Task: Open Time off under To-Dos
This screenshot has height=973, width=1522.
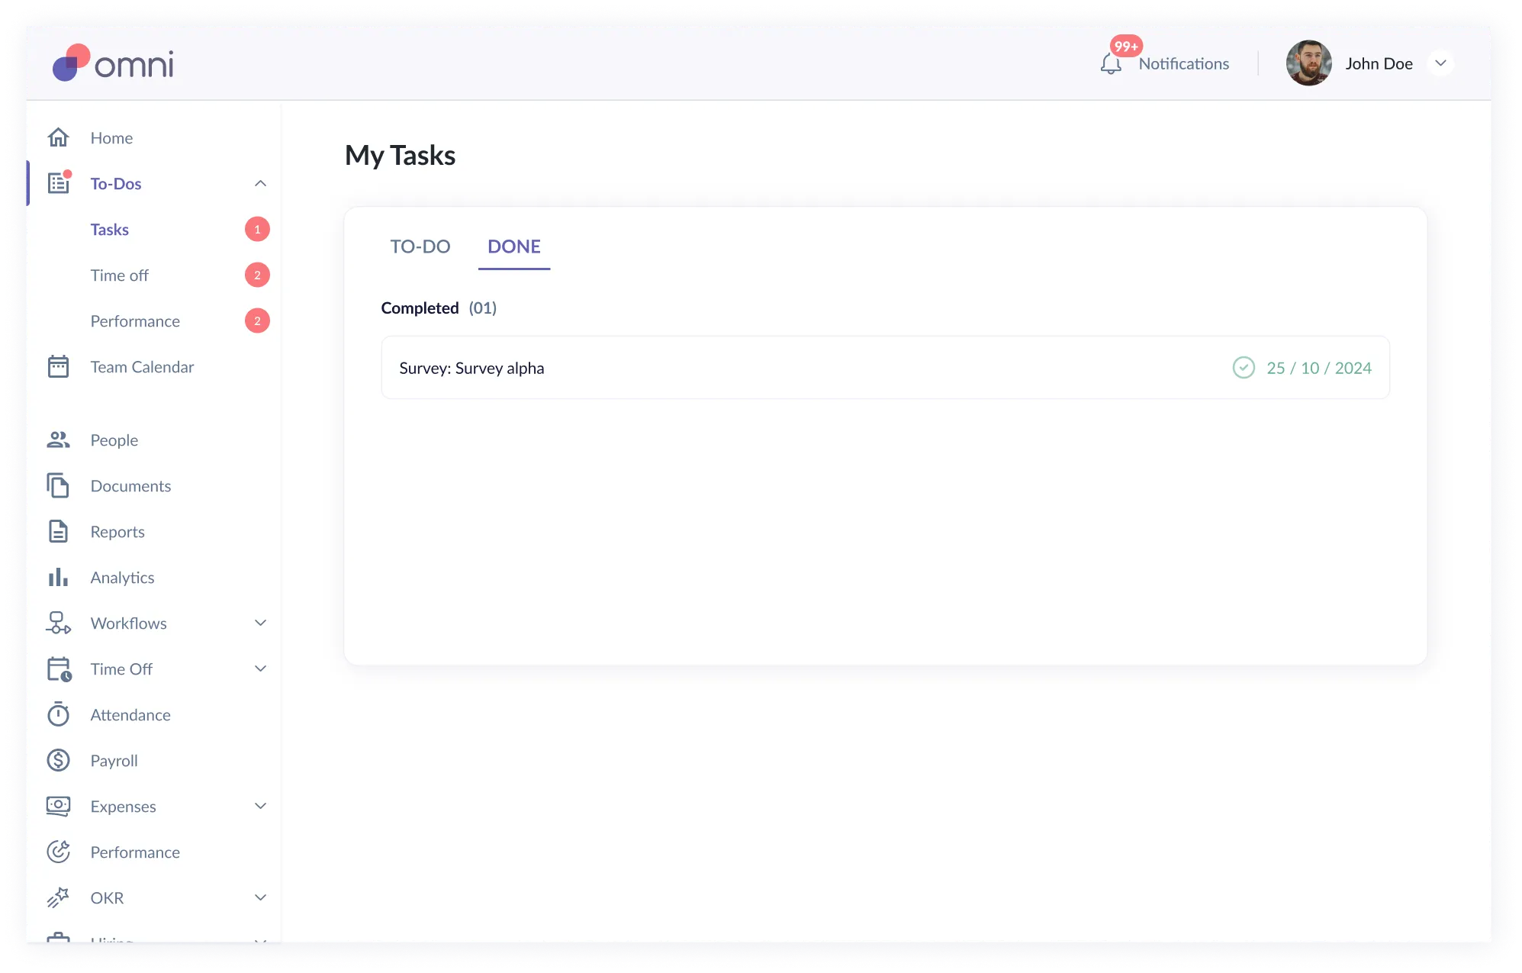Action: (x=120, y=275)
